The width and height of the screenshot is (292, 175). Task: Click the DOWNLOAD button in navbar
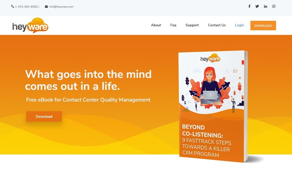tap(263, 25)
